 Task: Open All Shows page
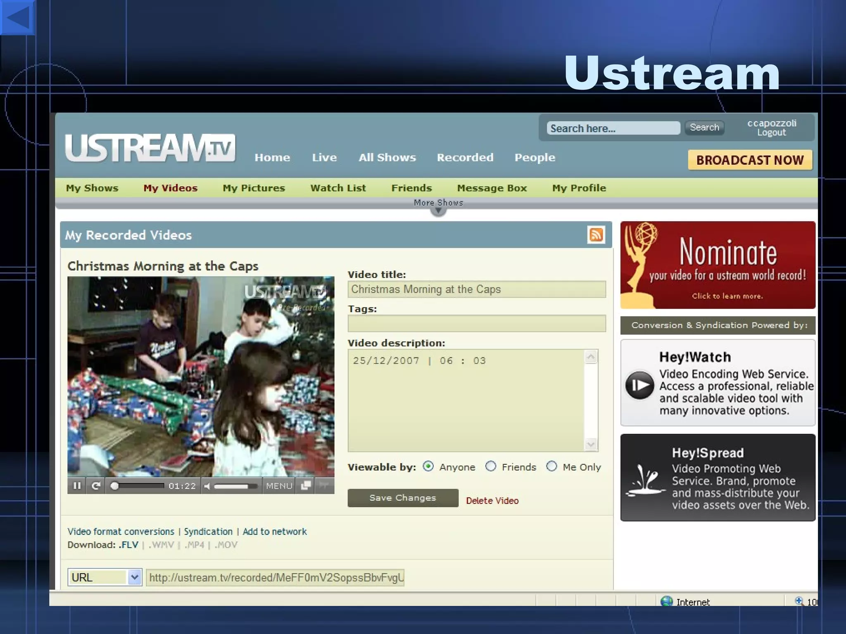[387, 157]
